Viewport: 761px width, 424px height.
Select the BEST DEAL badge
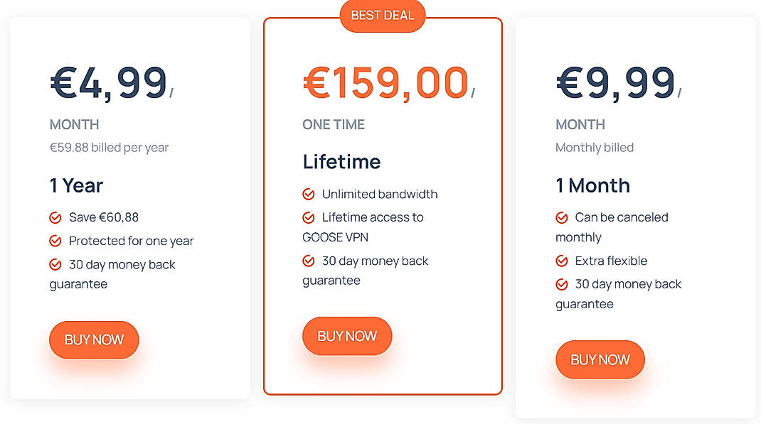tap(382, 15)
